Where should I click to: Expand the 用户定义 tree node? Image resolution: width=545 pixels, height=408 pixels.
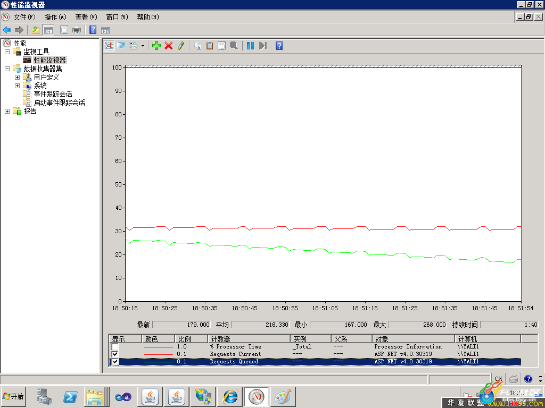click(17, 77)
